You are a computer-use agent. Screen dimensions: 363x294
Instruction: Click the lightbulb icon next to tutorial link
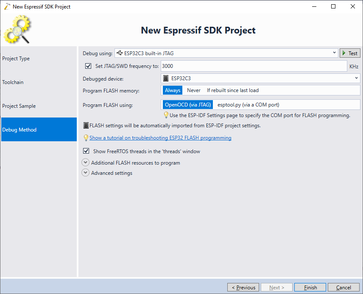pyautogui.click(x=86, y=138)
